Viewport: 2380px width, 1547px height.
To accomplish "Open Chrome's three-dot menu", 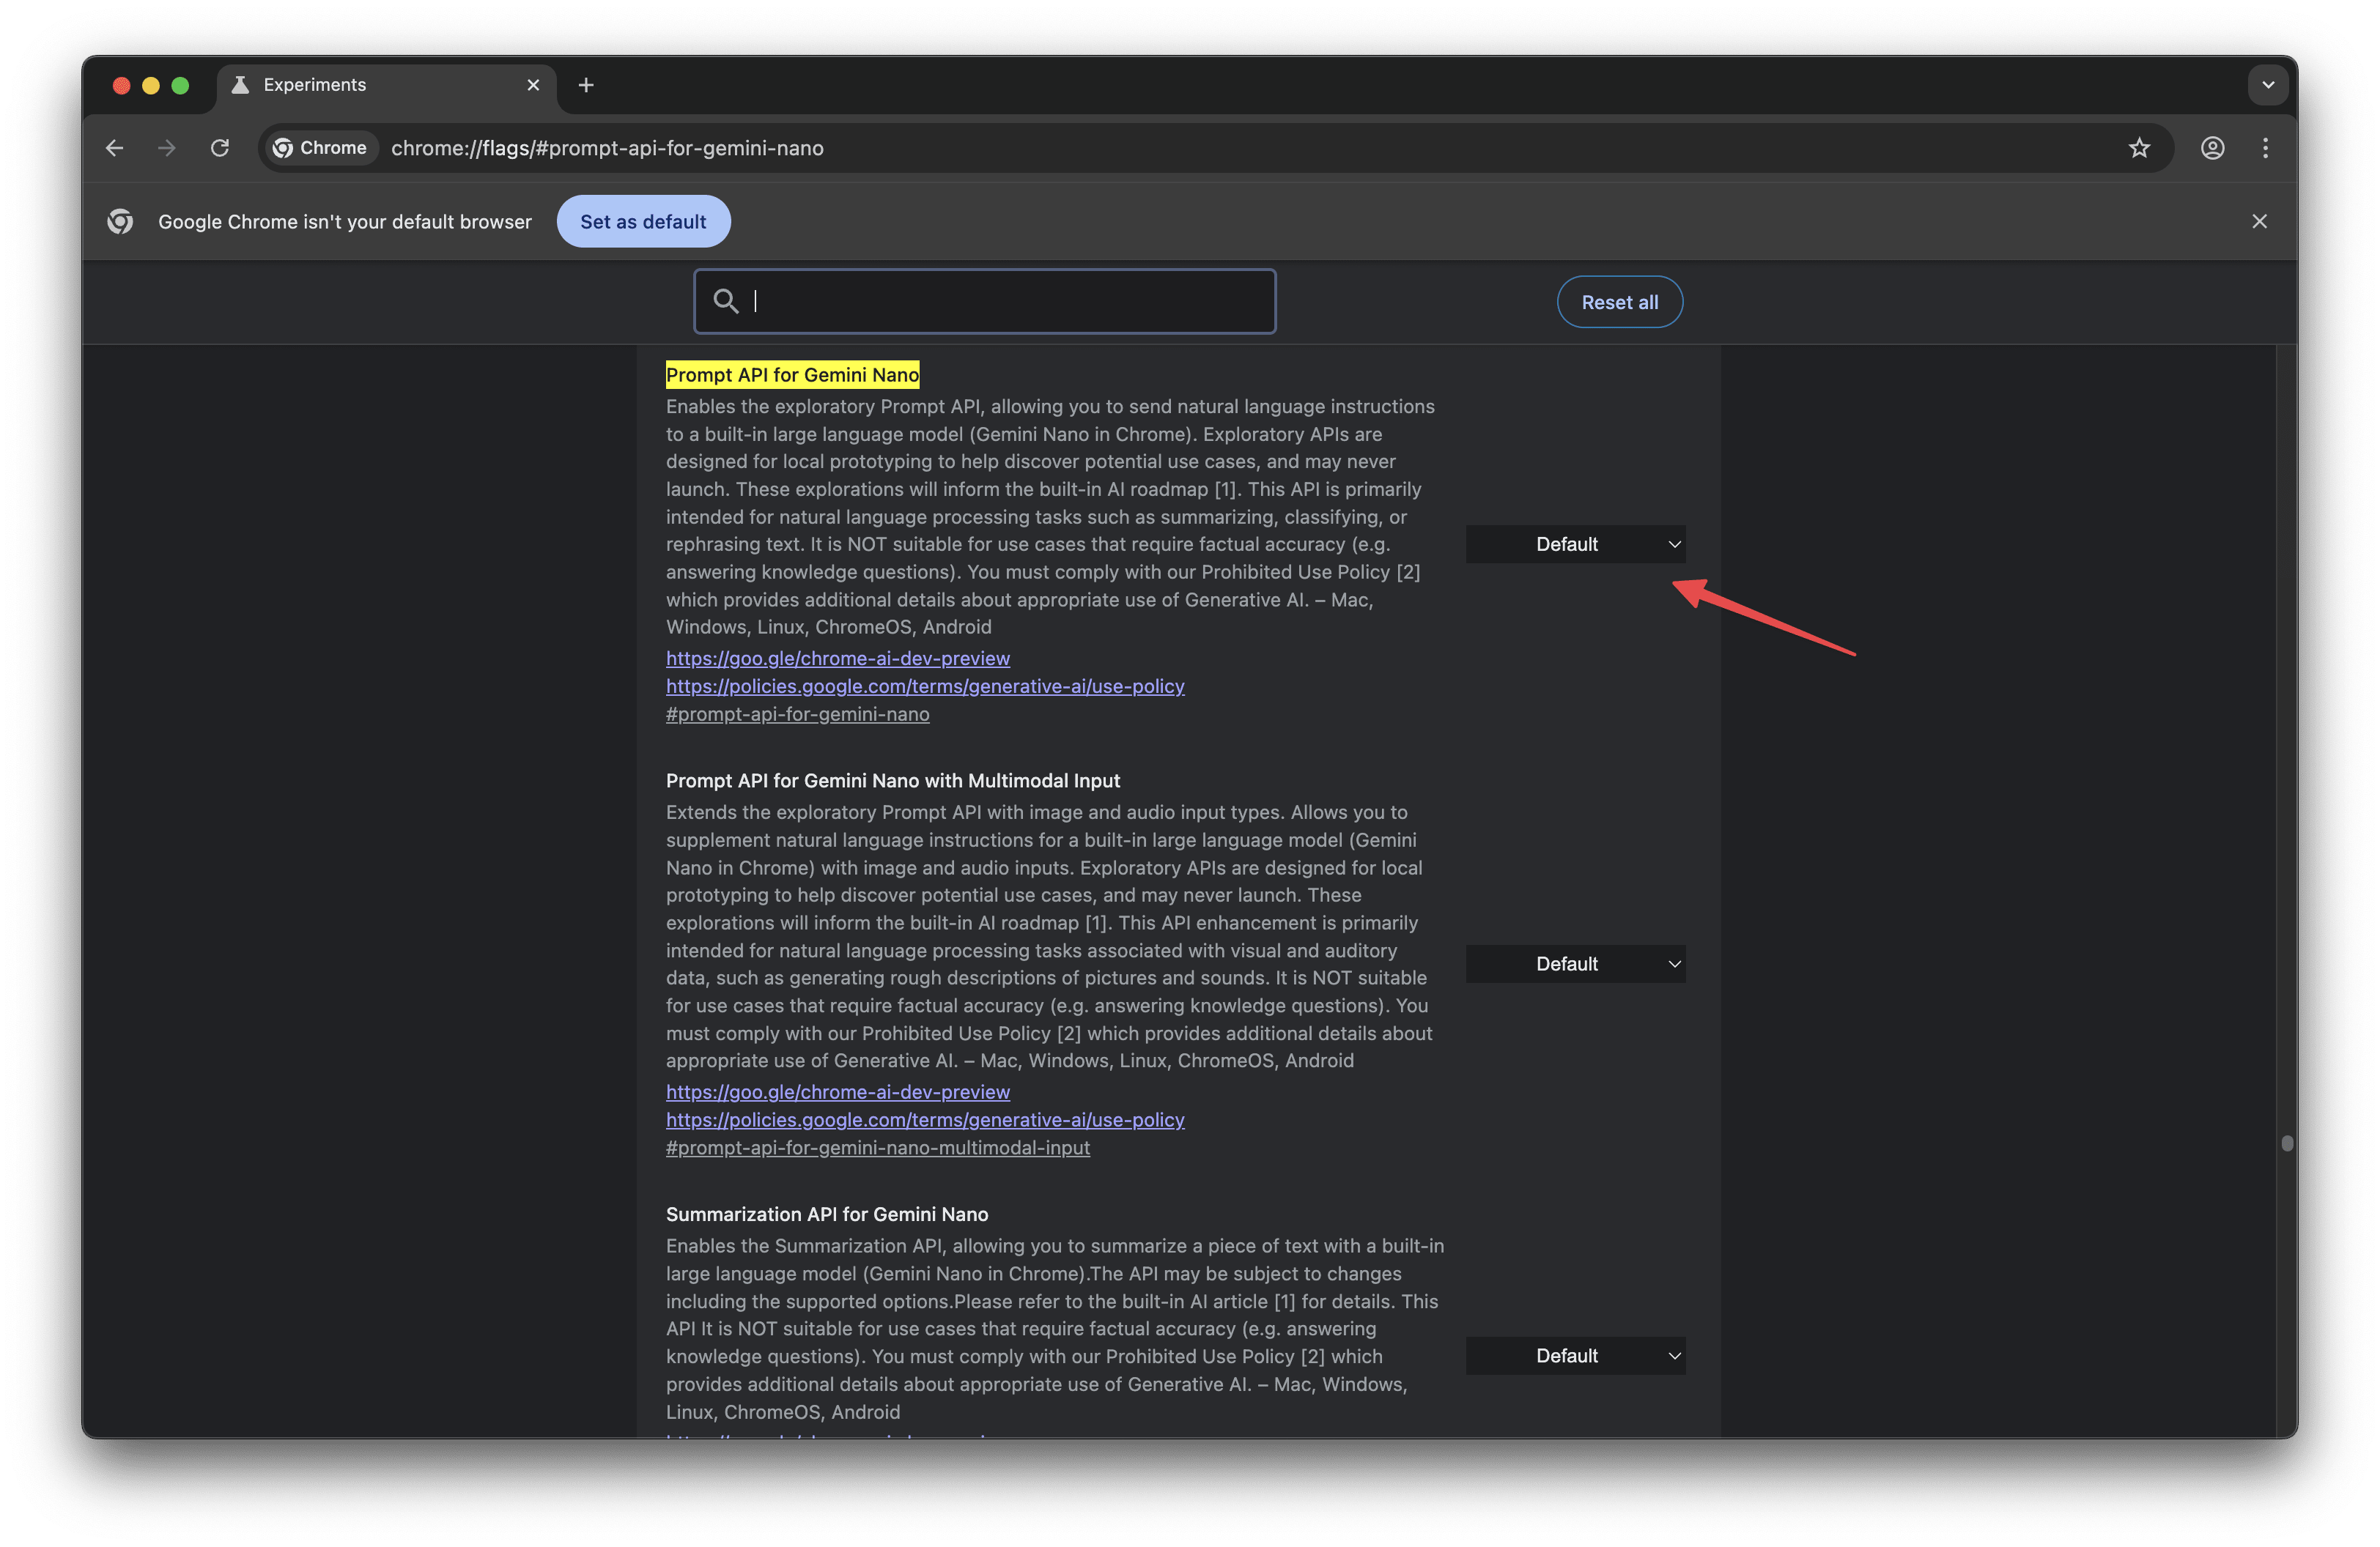I will pyautogui.click(x=2265, y=148).
